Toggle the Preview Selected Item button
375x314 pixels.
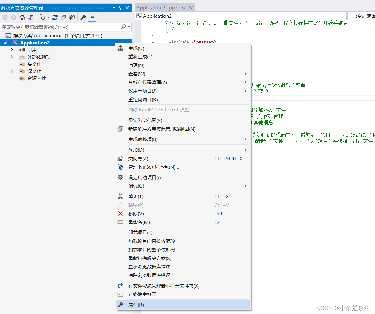pos(92,17)
